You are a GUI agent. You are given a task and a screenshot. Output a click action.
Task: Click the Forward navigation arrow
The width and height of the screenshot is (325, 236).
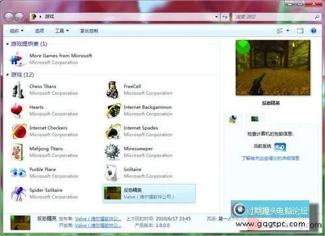(19, 17)
